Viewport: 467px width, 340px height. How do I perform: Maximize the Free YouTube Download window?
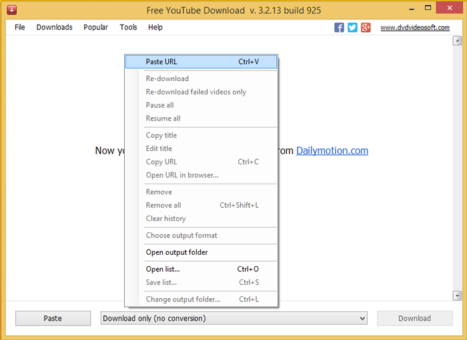(428, 8)
